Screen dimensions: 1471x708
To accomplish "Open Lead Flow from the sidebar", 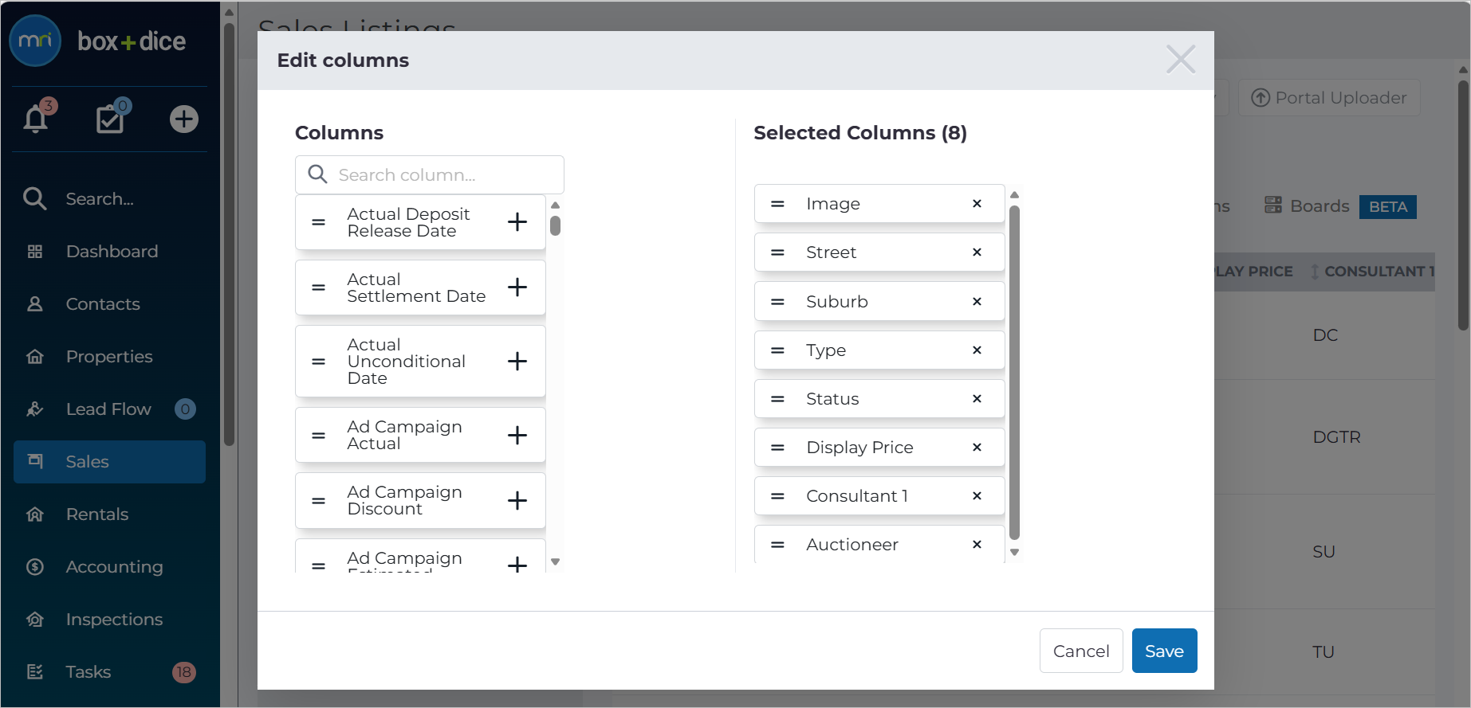I will pyautogui.click(x=110, y=409).
